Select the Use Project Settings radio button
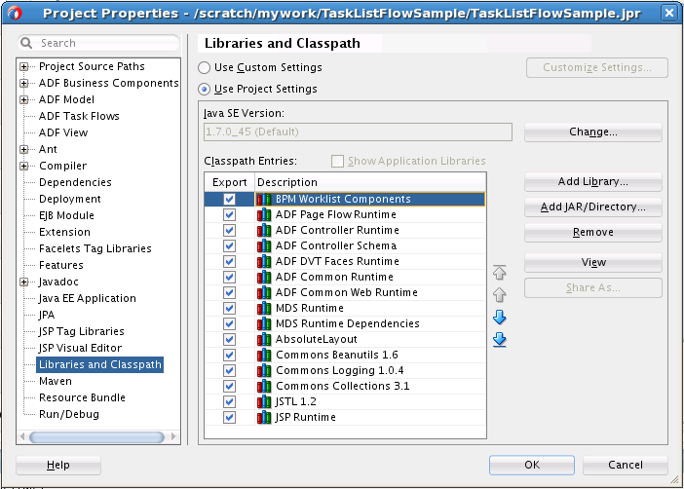The width and height of the screenshot is (684, 489). point(204,89)
